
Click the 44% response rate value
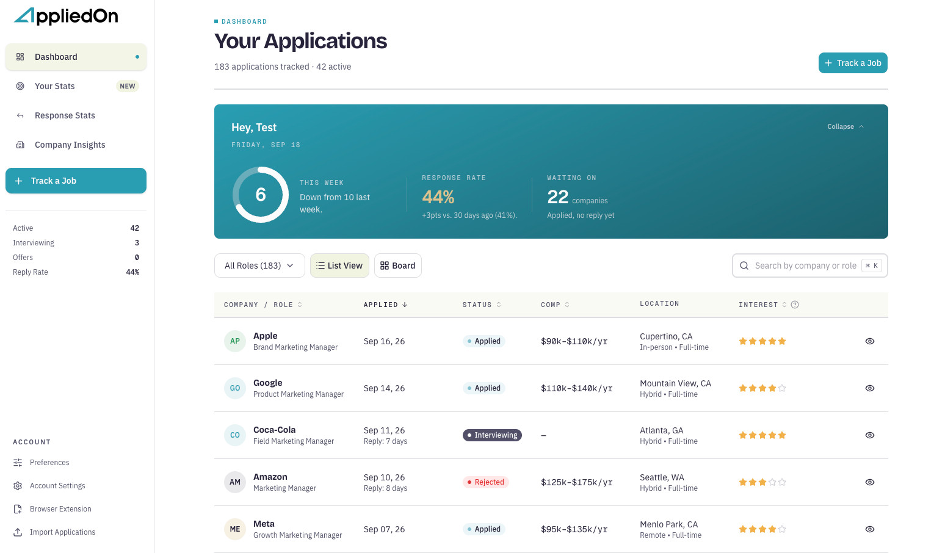coord(438,197)
